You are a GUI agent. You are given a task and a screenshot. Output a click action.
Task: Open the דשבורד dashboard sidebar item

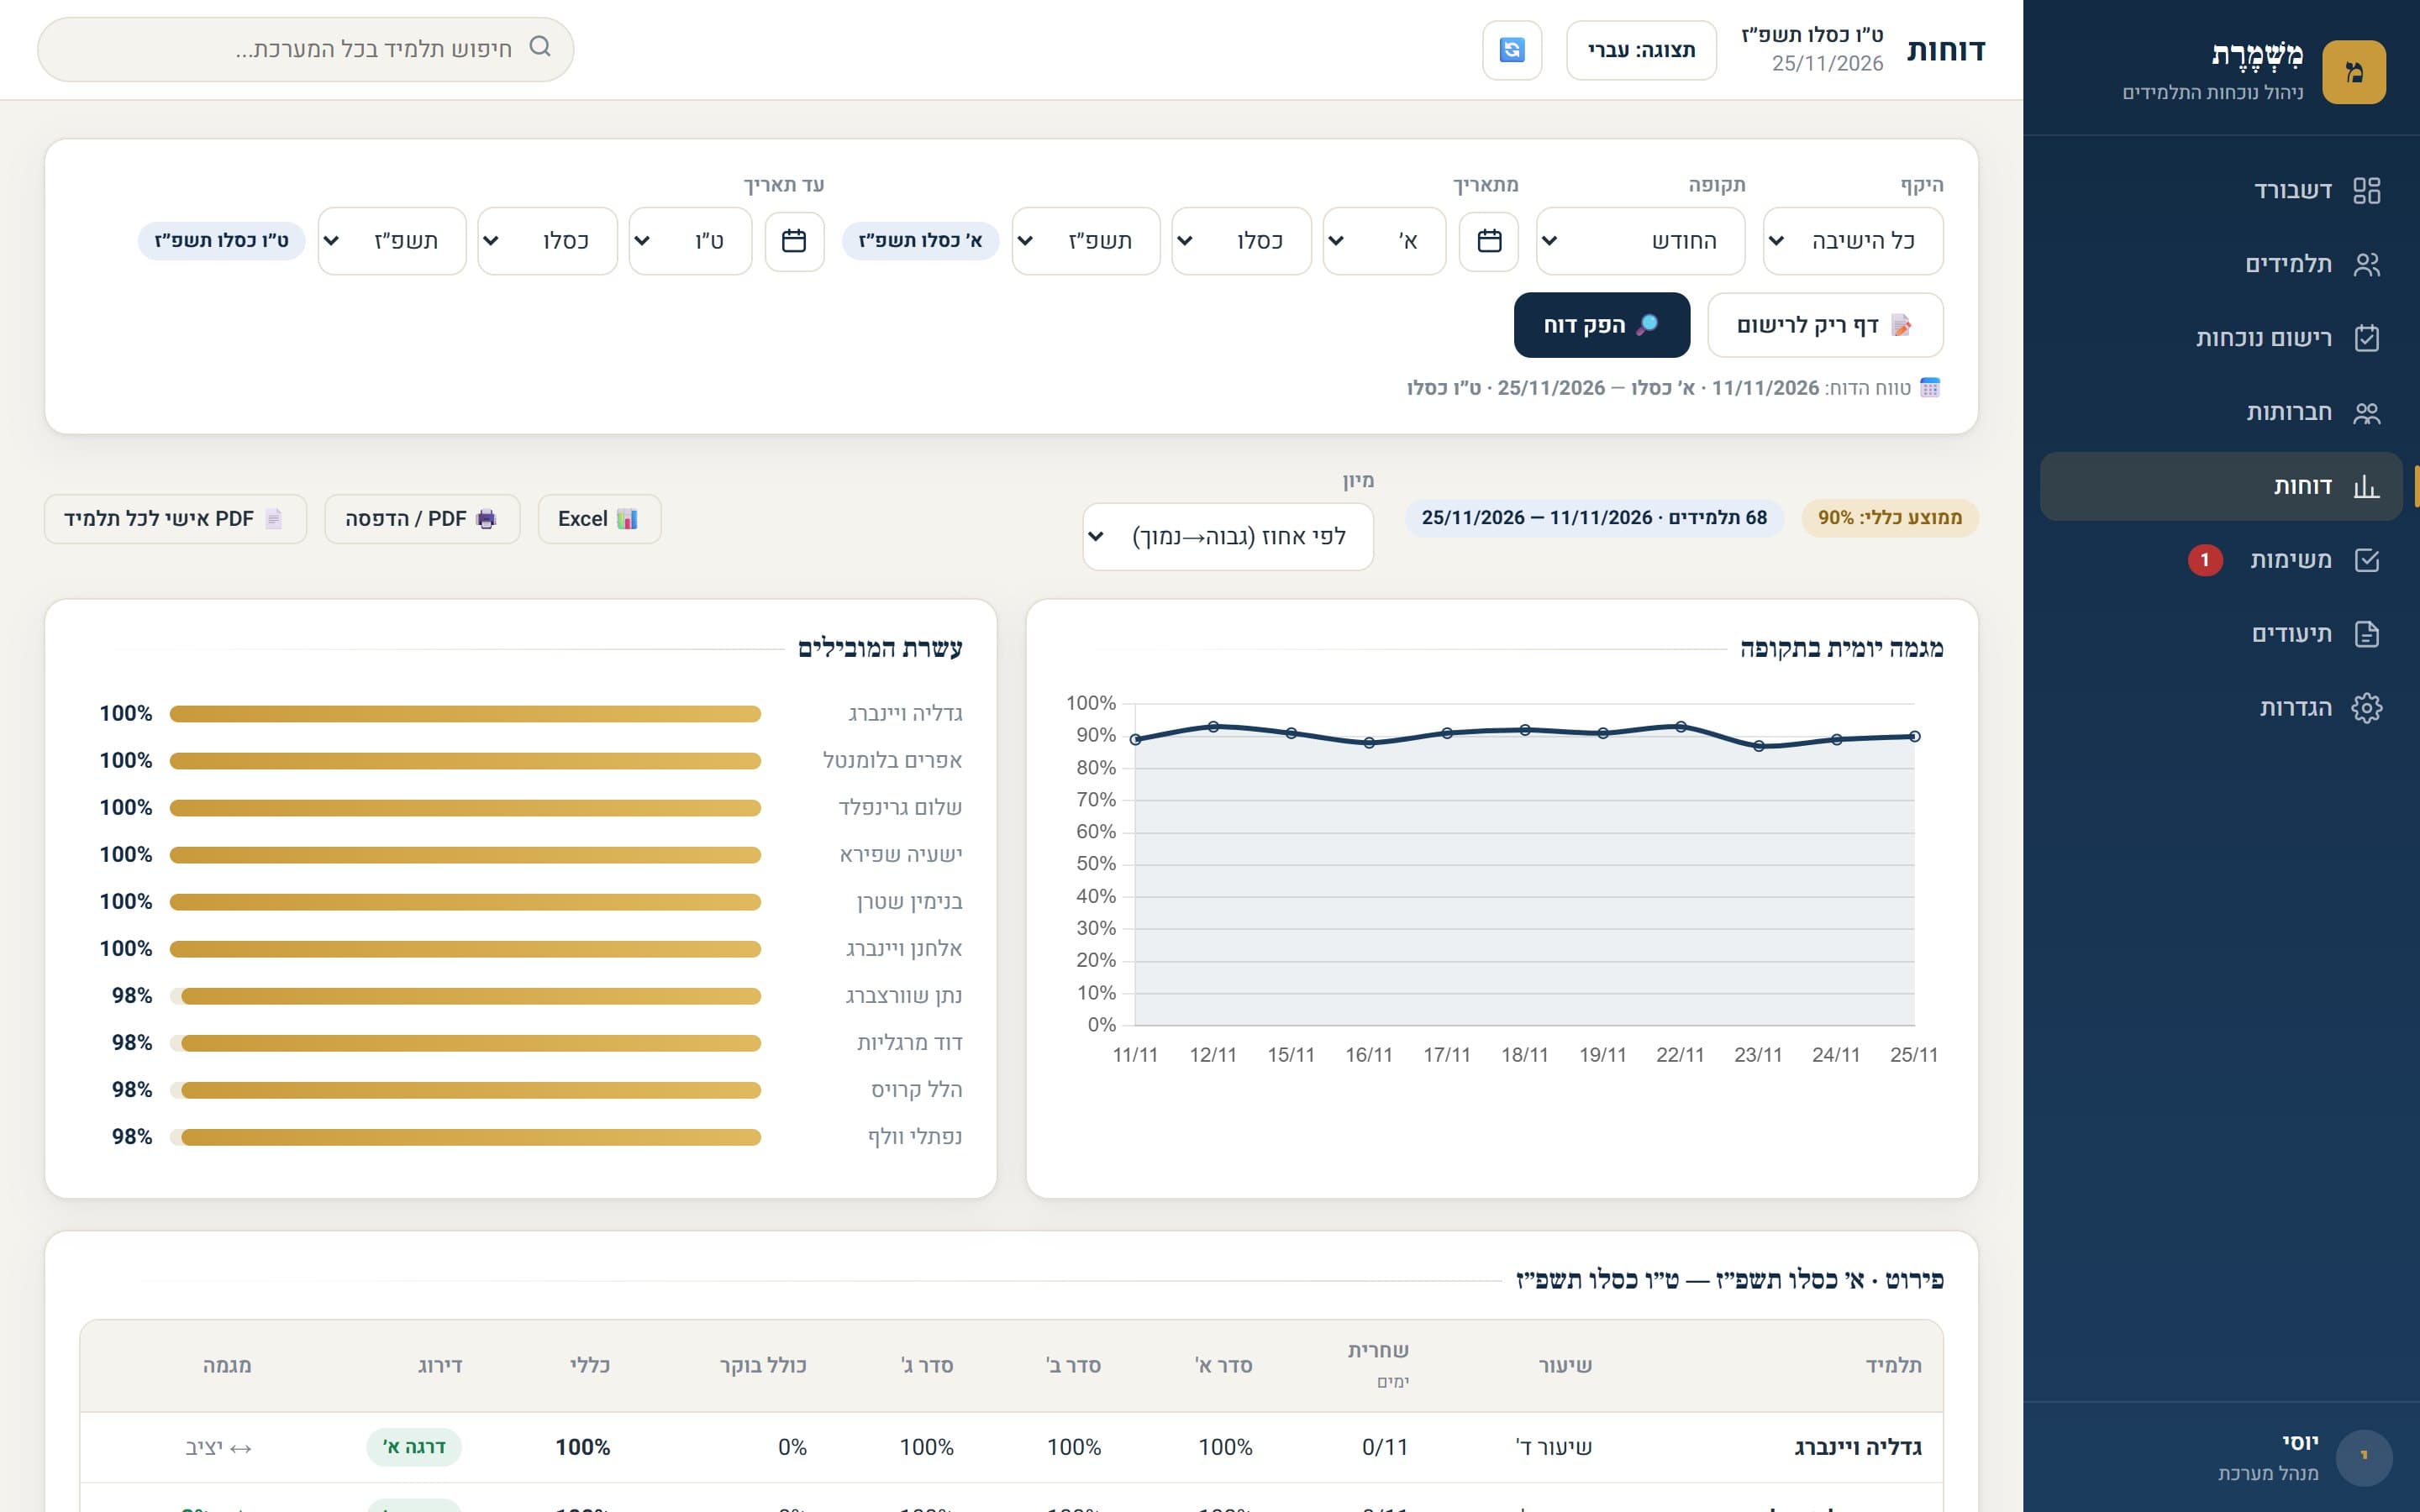coord(2220,190)
